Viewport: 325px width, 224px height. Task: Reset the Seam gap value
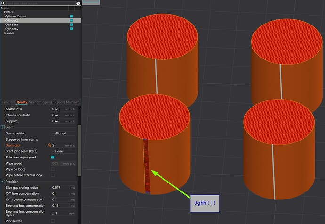(49, 145)
